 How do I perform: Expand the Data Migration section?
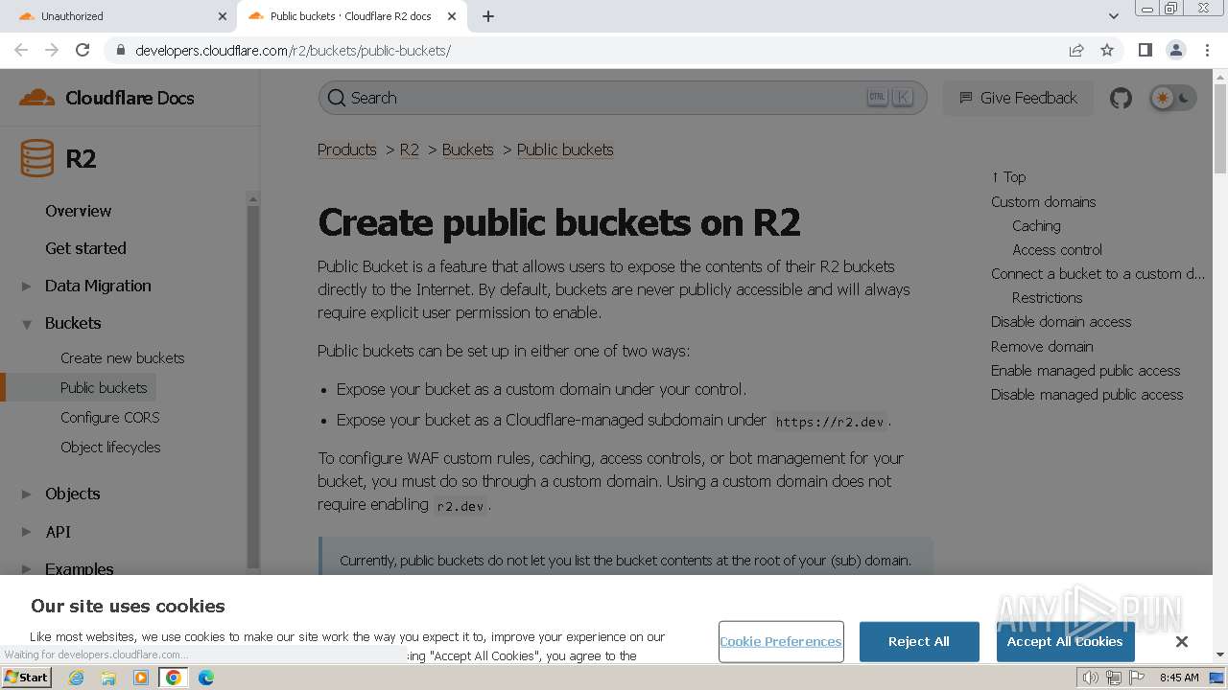27,286
